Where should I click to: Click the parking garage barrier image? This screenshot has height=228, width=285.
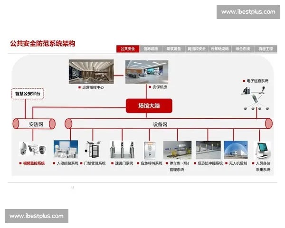point(177,150)
